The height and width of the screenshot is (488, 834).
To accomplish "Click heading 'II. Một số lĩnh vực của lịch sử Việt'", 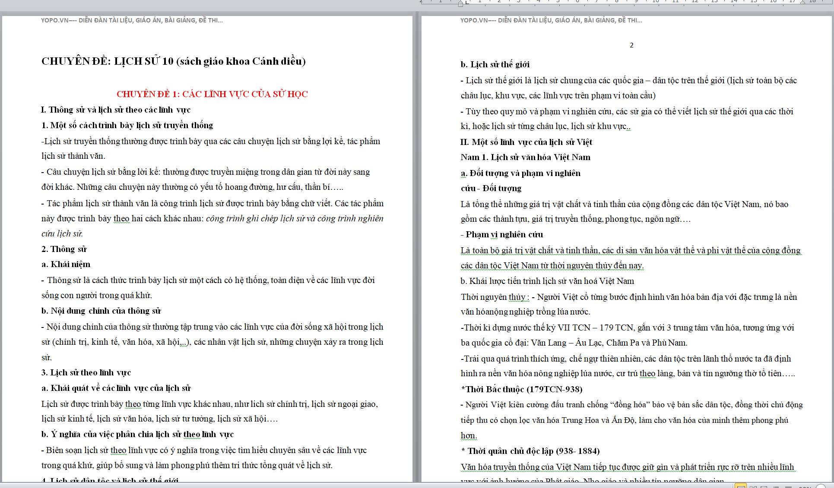I will click(526, 142).
